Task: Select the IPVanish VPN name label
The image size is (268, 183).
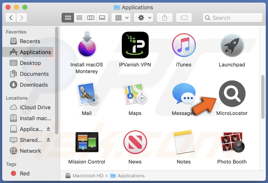Action: tap(135, 65)
